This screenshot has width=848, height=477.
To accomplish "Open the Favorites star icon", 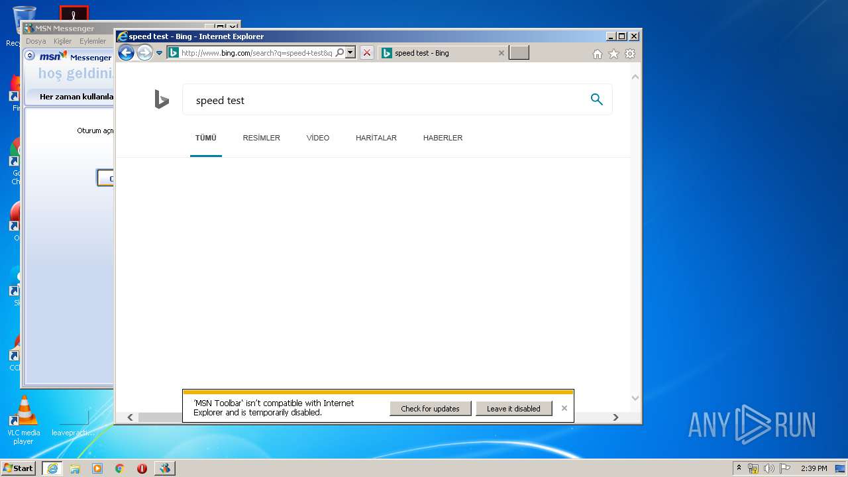I will click(x=613, y=54).
